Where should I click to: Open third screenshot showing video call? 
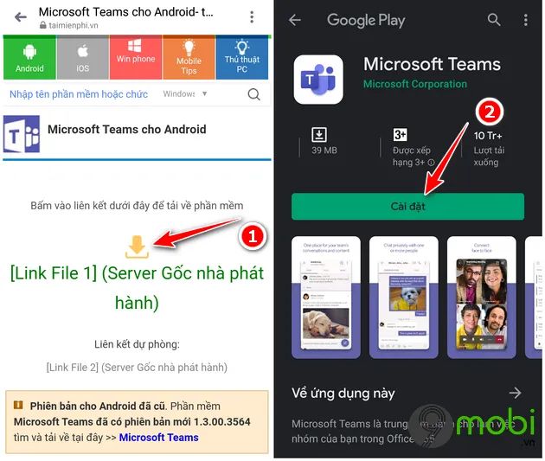[x=481, y=298]
